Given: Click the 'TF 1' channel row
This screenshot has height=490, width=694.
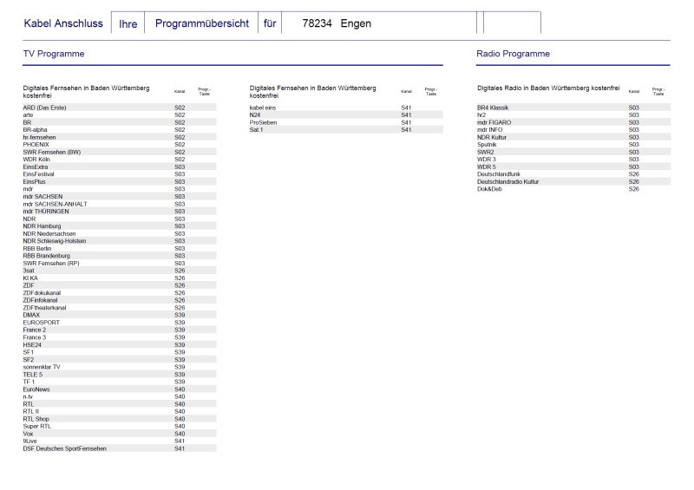Looking at the screenshot, I should (120, 382).
